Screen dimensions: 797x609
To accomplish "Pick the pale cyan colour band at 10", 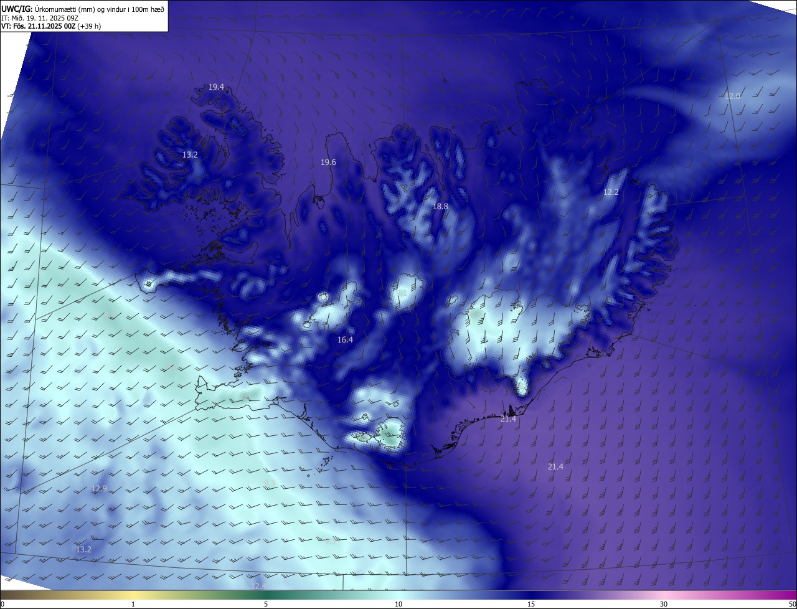I will click(398, 595).
